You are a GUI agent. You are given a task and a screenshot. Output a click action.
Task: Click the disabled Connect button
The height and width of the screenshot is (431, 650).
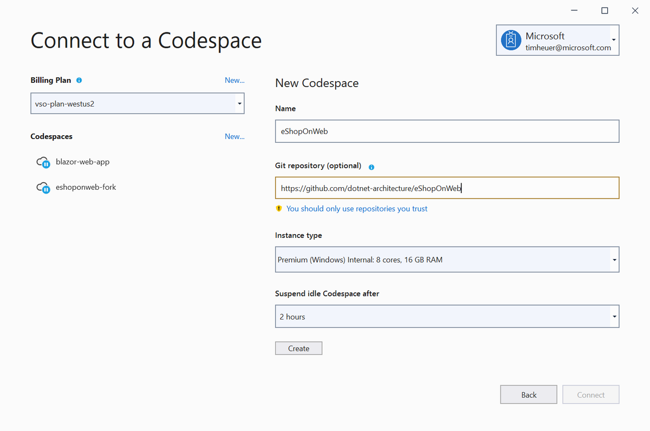coord(590,395)
